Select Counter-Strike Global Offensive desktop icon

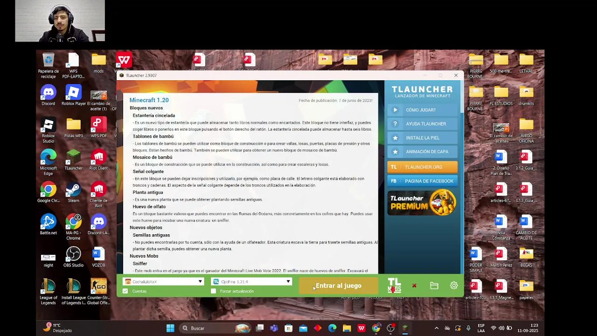click(x=98, y=292)
